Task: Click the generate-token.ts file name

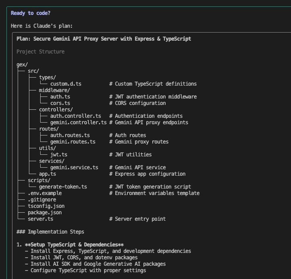Action: coord(63,187)
